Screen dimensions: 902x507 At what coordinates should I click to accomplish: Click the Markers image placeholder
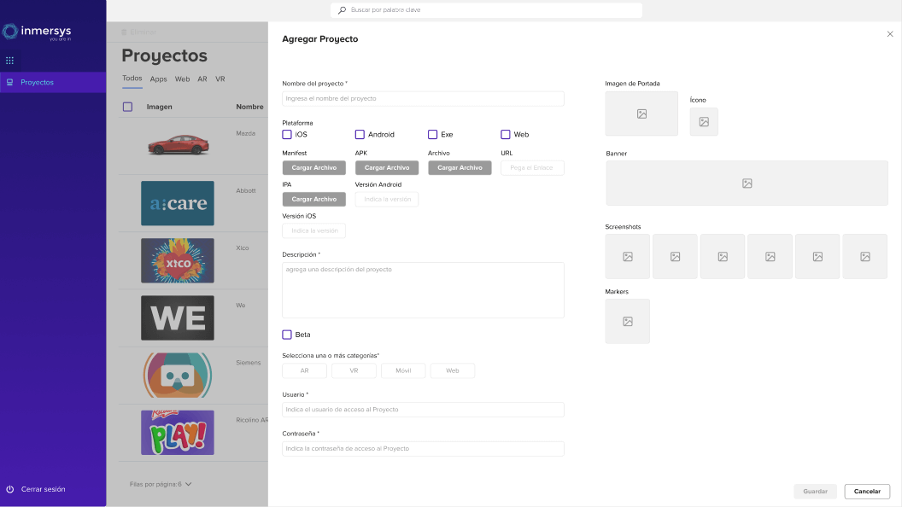click(627, 321)
